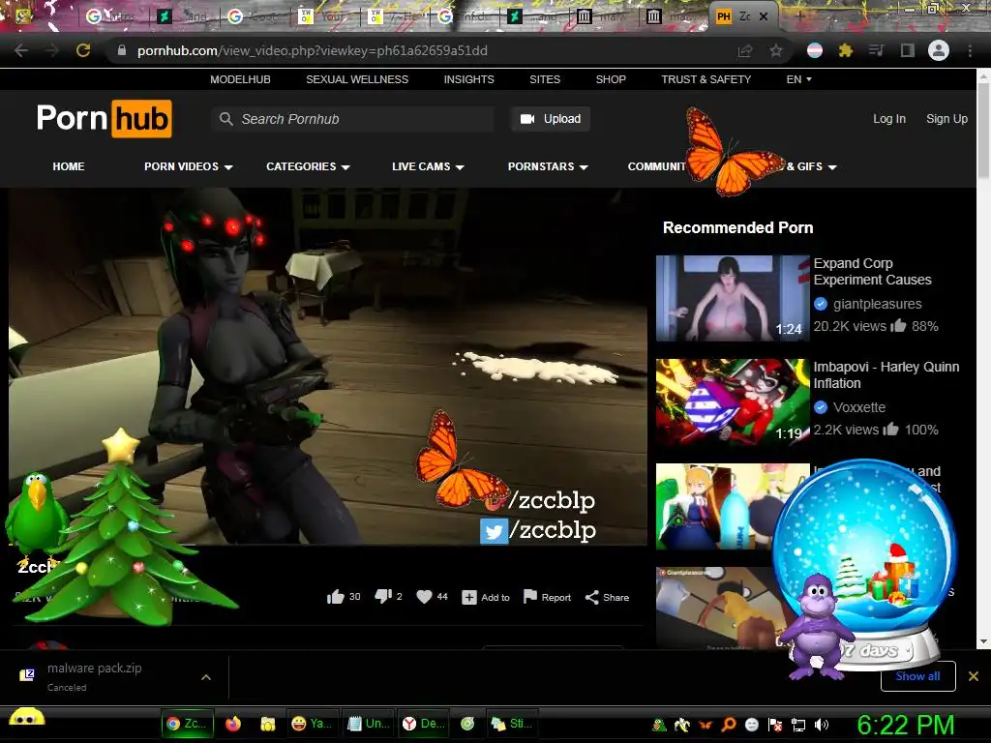
Task: Open the Sexual Wellness top menu link
Action: tap(357, 79)
